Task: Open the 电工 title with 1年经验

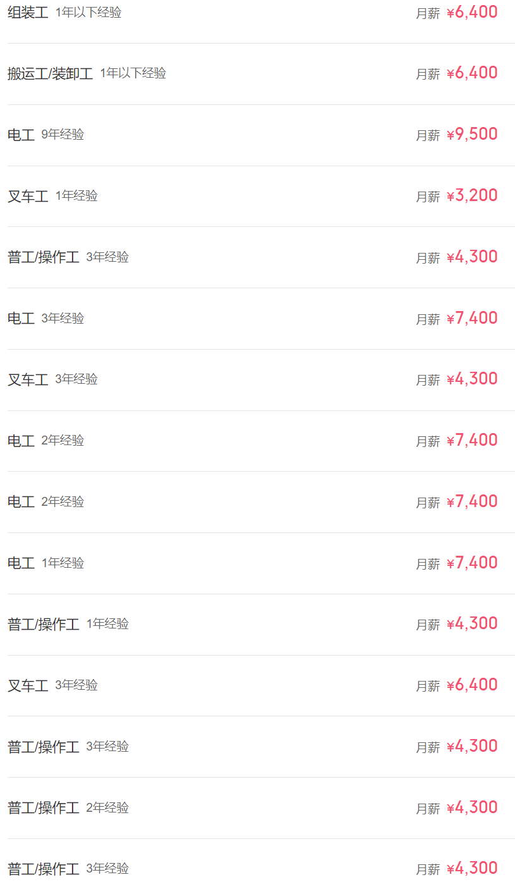Action: (x=21, y=563)
